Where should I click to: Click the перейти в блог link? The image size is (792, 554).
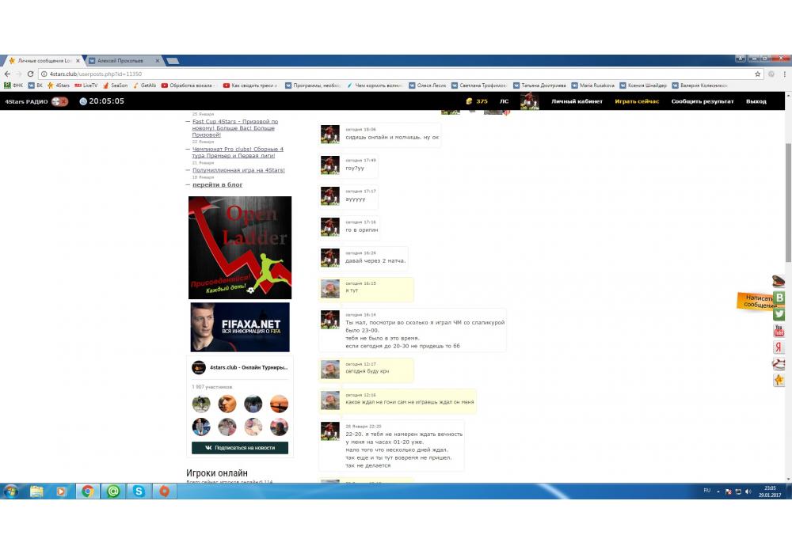click(217, 184)
